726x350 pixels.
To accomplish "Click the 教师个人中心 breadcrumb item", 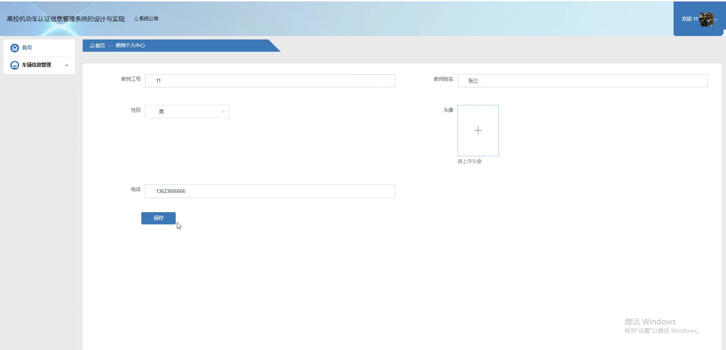I will 130,46.
